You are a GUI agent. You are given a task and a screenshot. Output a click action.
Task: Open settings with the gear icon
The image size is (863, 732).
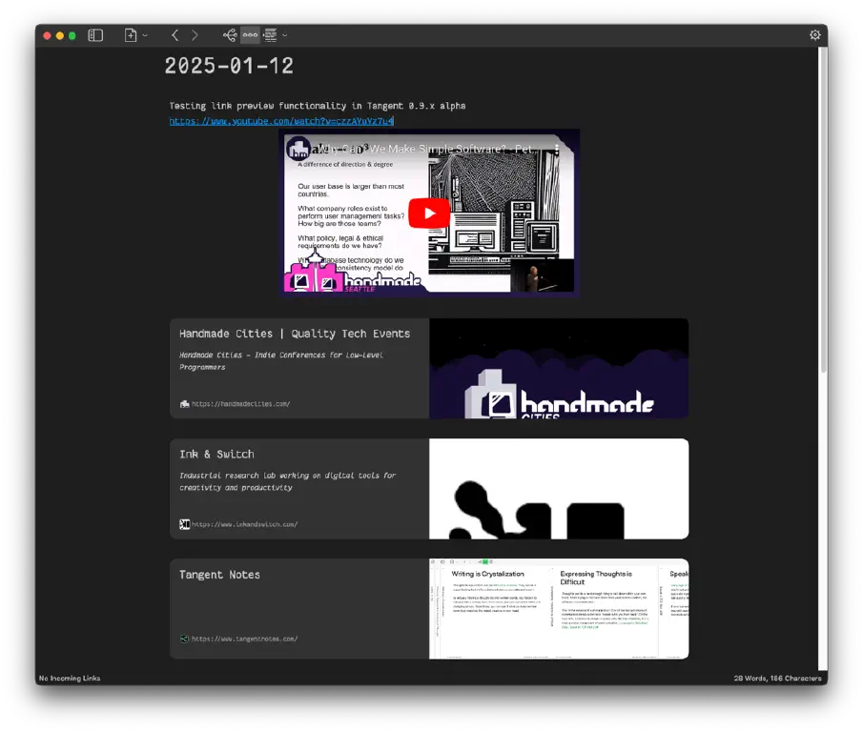(815, 35)
